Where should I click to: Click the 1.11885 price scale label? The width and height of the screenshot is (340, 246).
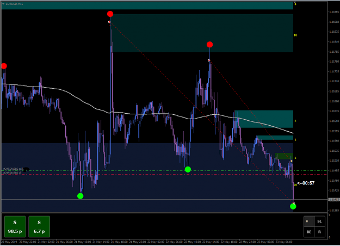click(334, 12)
